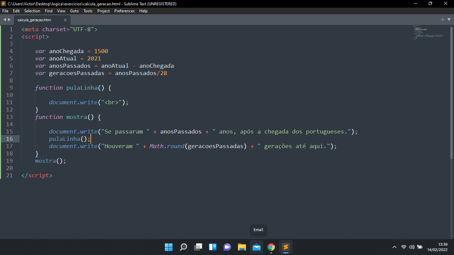Open the Wi-Fi network icon
454x255 pixels.
404,247
